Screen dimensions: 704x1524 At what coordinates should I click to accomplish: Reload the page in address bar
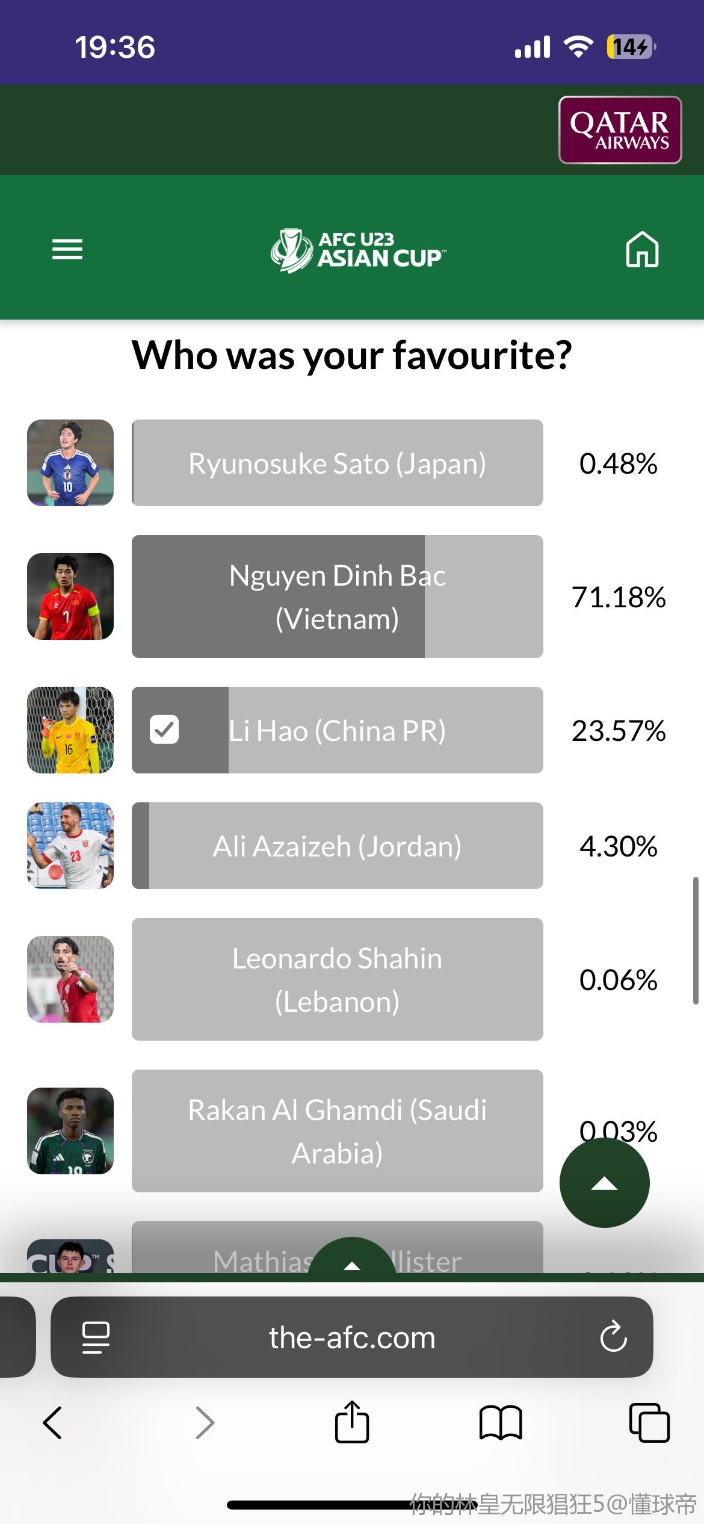click(613, 1337)
